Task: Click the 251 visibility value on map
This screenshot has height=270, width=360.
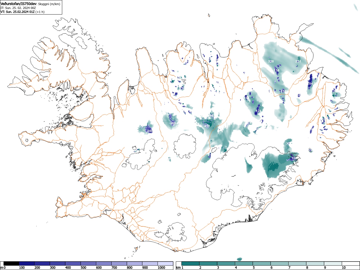Action: [298, 61]
